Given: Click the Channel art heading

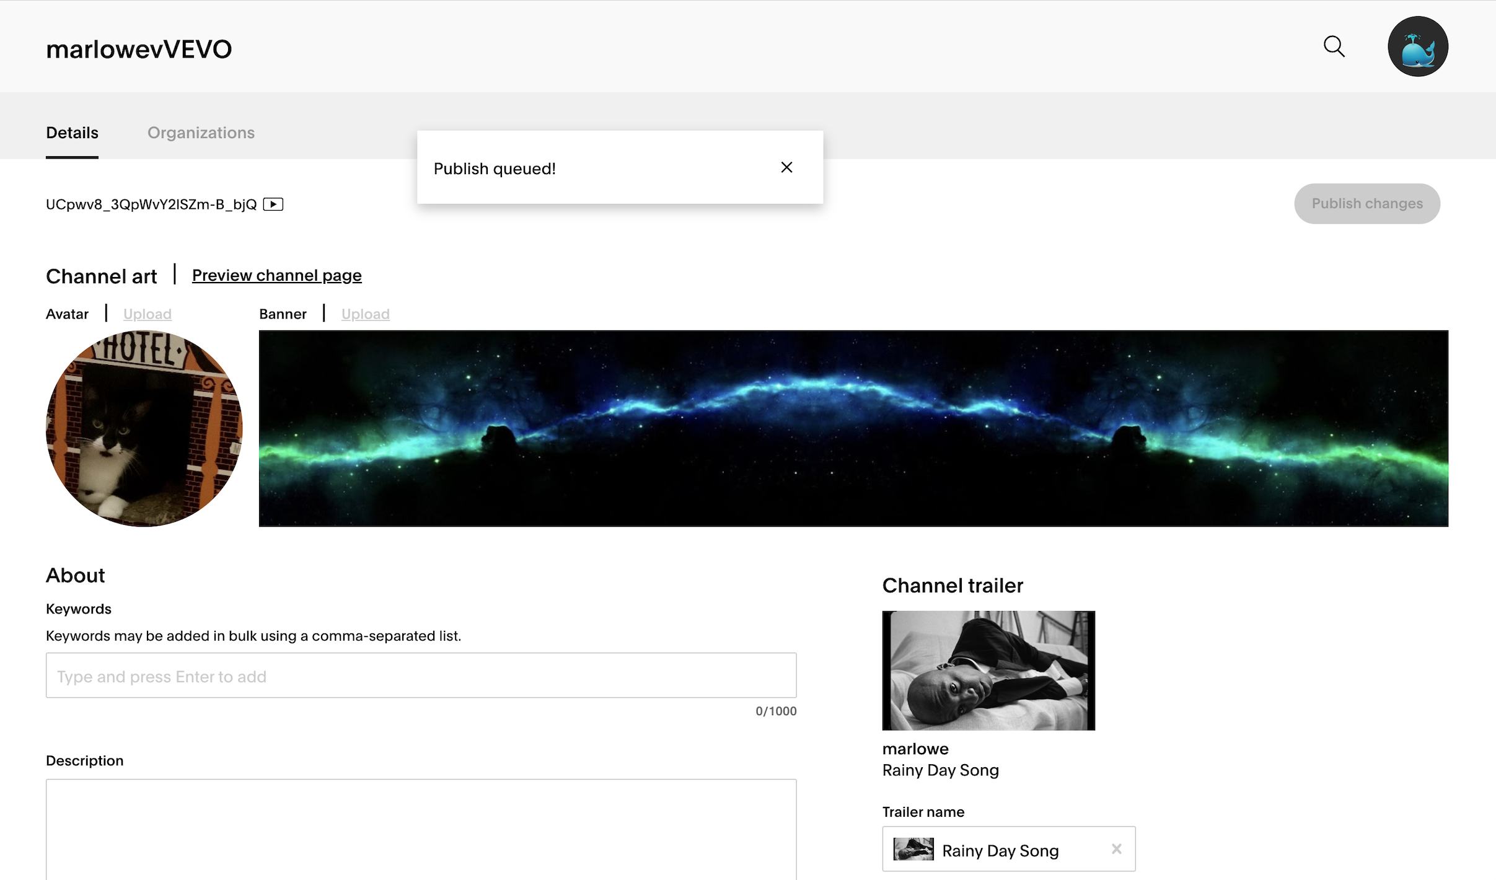Looking at the screenshot, I should click(101, 276).
